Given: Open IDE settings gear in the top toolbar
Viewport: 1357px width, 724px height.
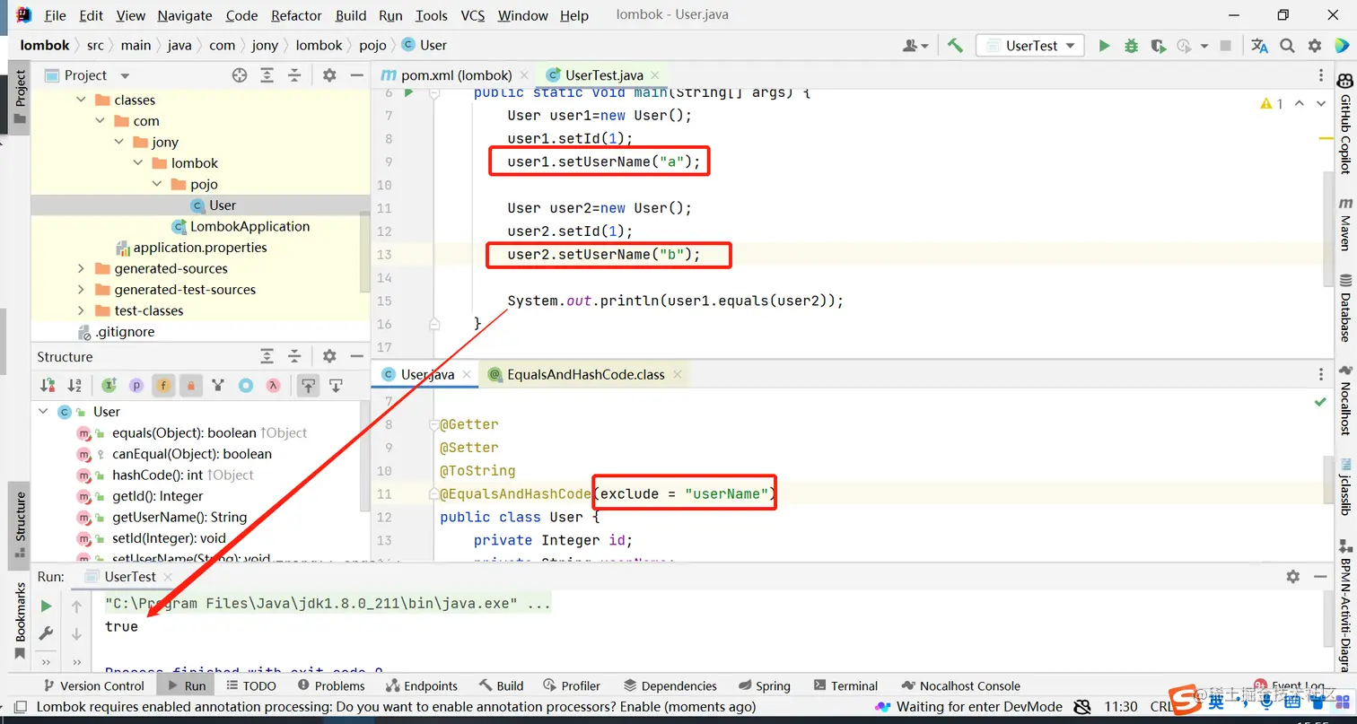Looking at the screenshot, I should [x=1315, y=46].
